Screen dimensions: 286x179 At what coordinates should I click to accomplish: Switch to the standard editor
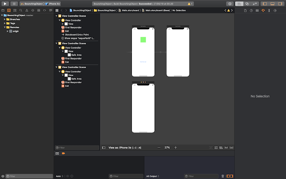click(x=239, y=4)
